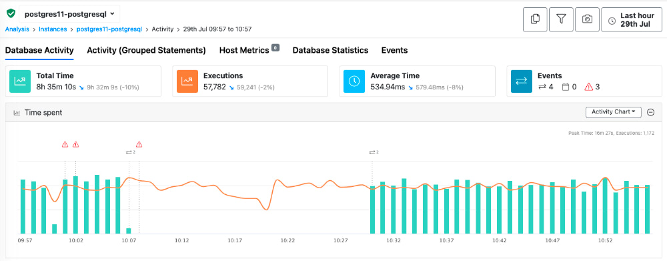The height and width of the screenshot is (261, 667).
Task: Click the Average Time 534.94ms value
Action: (388, 87)
